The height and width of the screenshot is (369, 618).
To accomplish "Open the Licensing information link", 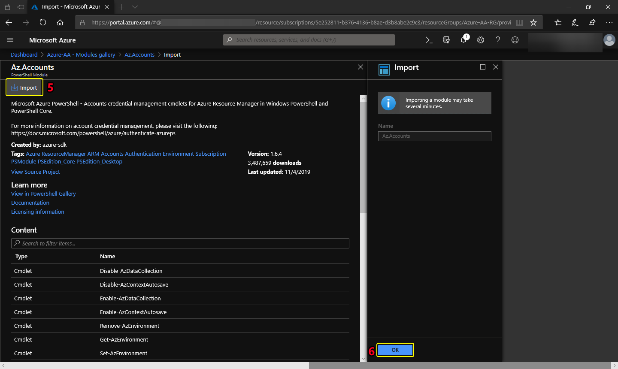I will click(x=38, y=212).
